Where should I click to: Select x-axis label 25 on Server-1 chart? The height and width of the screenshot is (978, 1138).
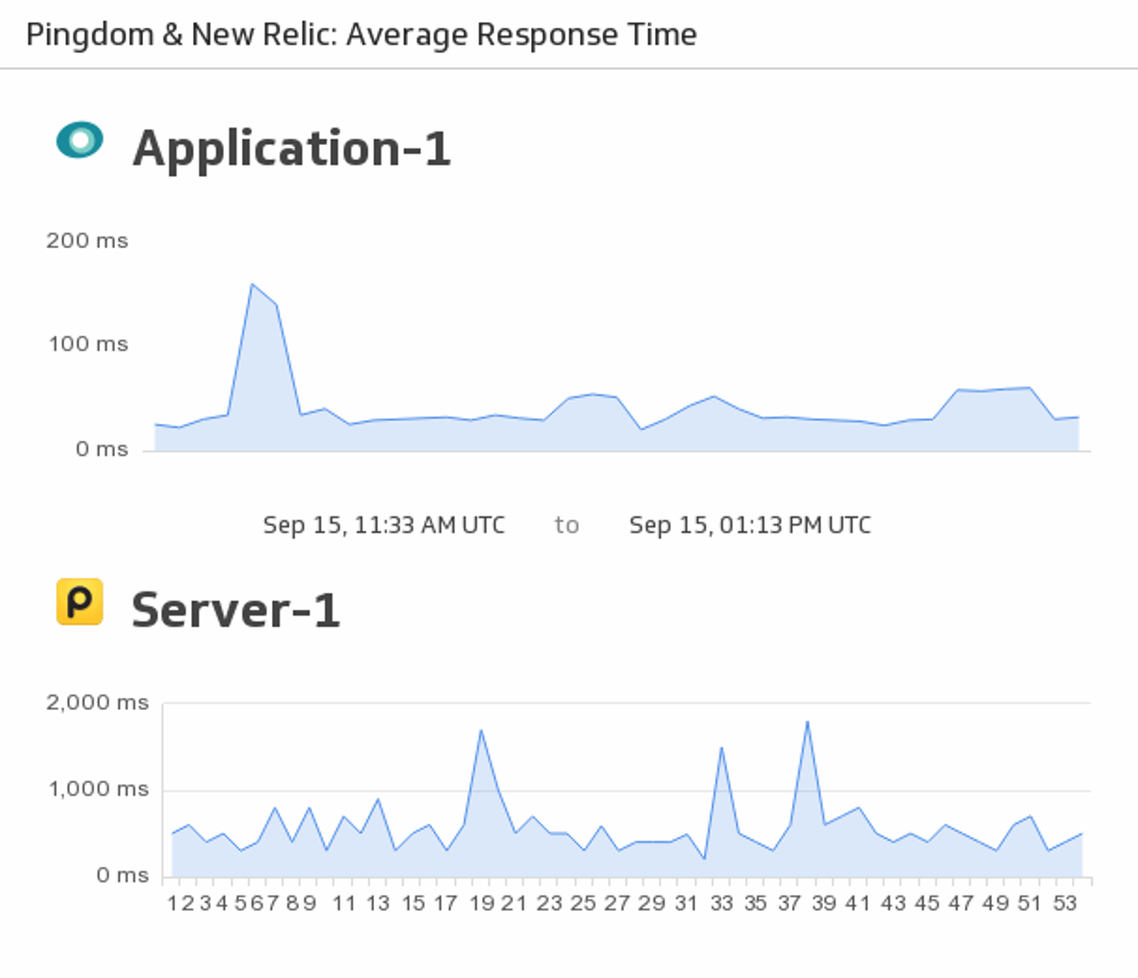point(583,903)
